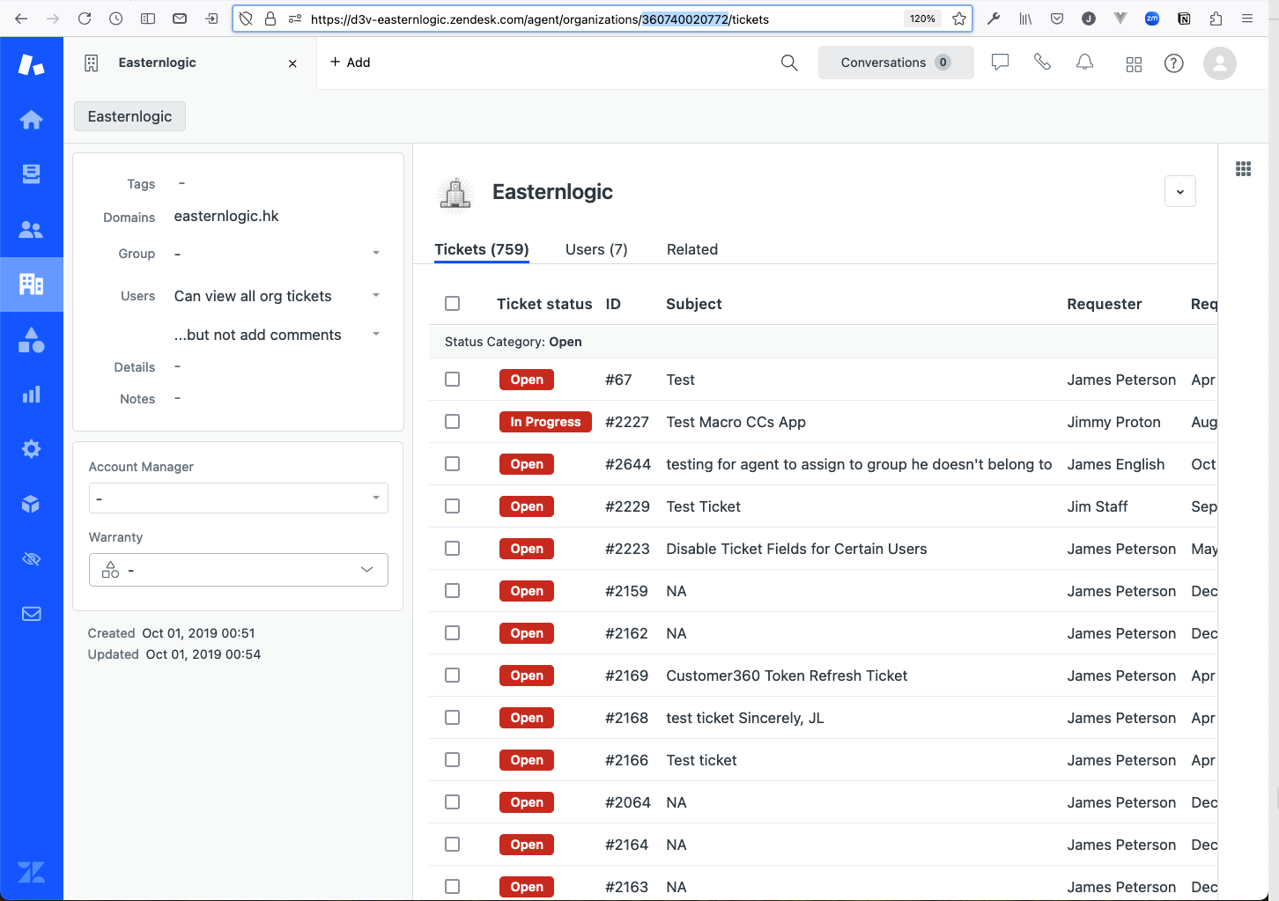Screen dimensions: 1279x901
Task: Open the Reporting section from the sidebar
Action: point(32,394)
